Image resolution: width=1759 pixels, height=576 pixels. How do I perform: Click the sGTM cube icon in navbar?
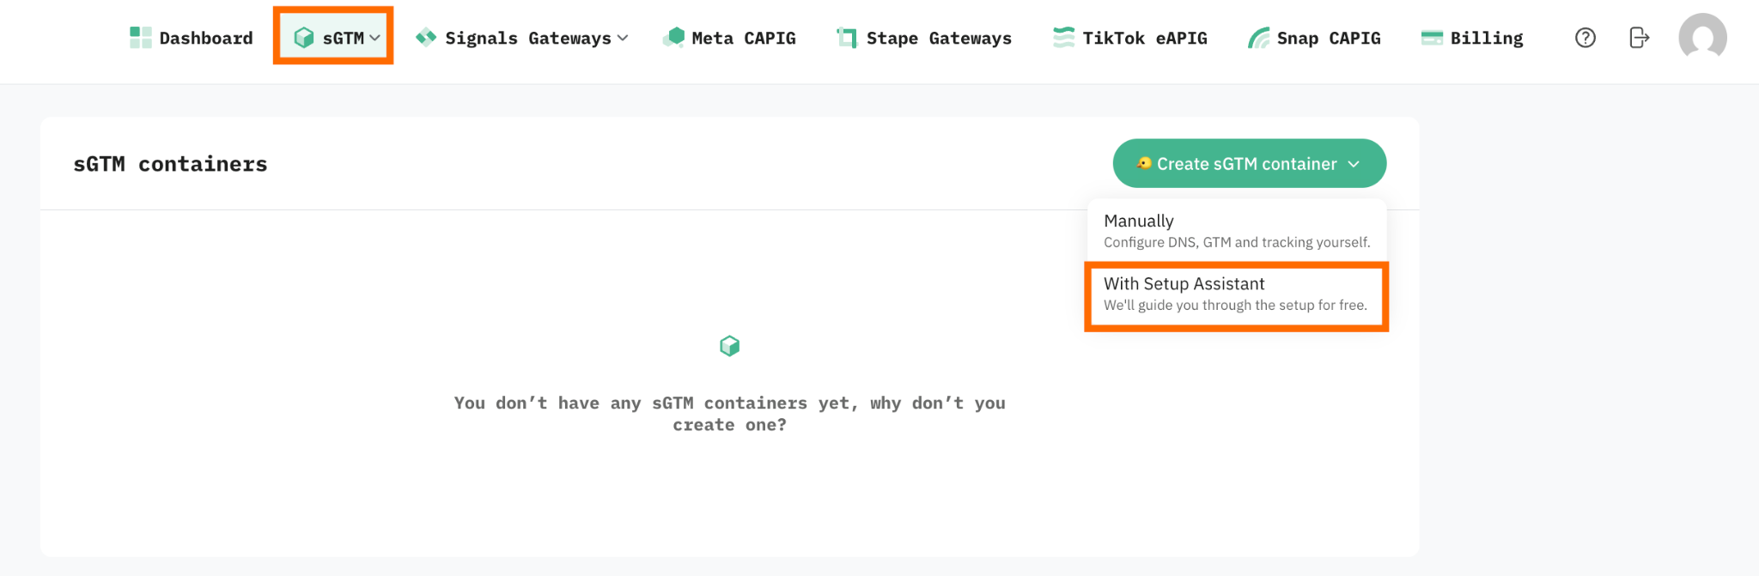[x=304, y=38]
